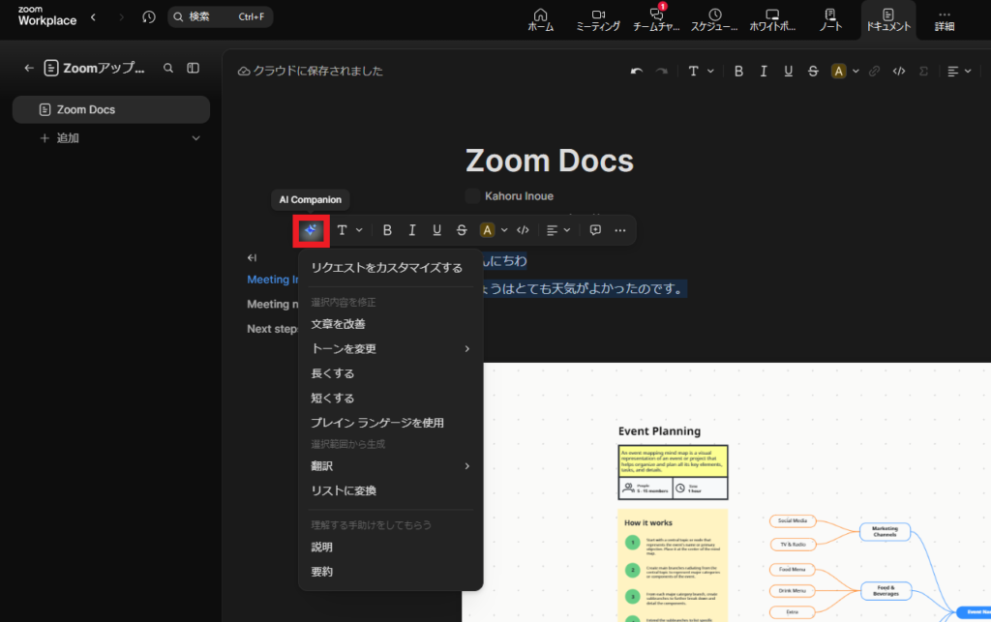Click the undo arrow in top toolbar

[636, 71]
